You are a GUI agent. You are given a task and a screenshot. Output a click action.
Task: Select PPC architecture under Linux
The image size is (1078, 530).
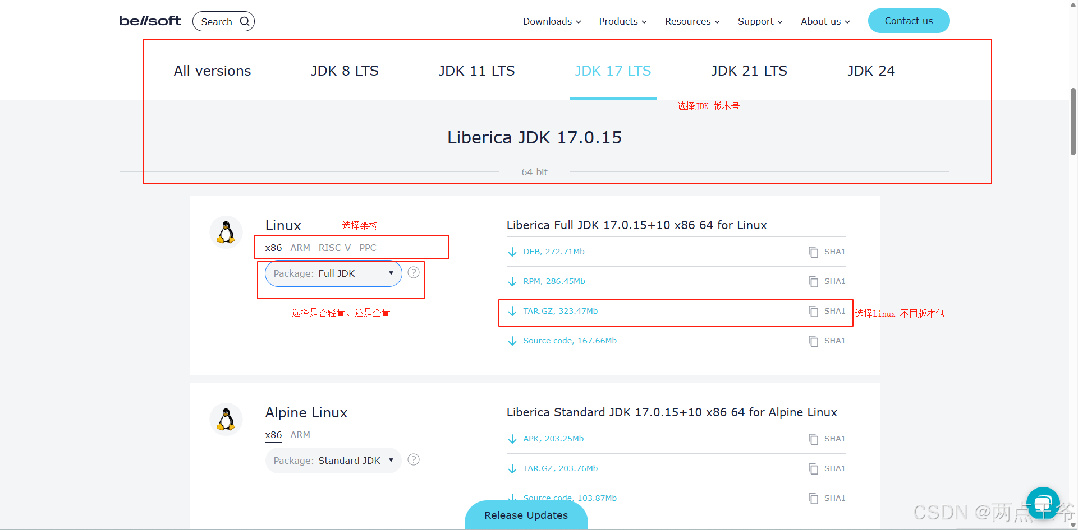coord(368,248)
